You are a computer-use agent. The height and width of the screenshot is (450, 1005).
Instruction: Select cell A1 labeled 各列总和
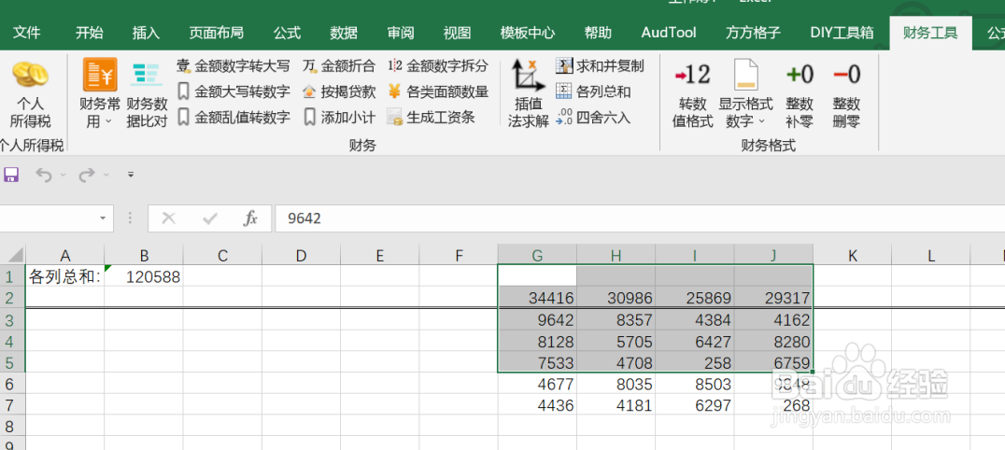click(64, 277)
